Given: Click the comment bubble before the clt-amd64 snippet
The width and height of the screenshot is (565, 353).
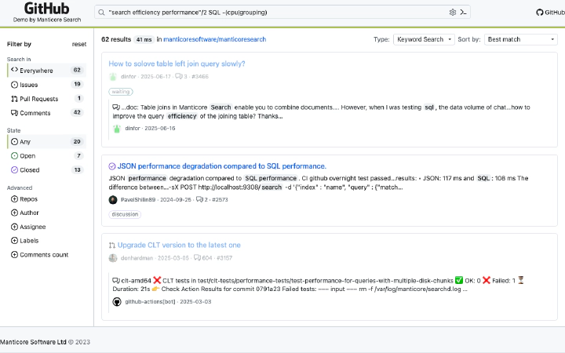Looking at the screenshot, I should [116, 281].
